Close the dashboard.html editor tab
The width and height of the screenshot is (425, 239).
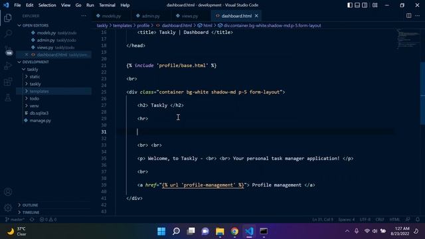(256, 16)
